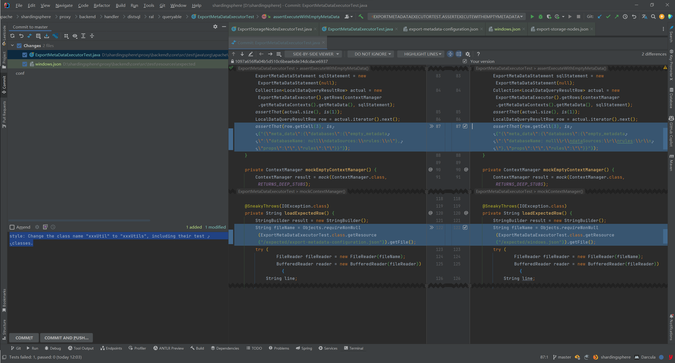Image resolution: width=675 pixels, height=363 pixels.
Task: Click the Commit button
Action: click(x=24, y=338)
